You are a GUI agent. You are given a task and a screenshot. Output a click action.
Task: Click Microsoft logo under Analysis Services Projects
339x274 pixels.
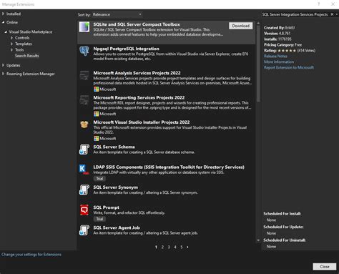[96, 89]
